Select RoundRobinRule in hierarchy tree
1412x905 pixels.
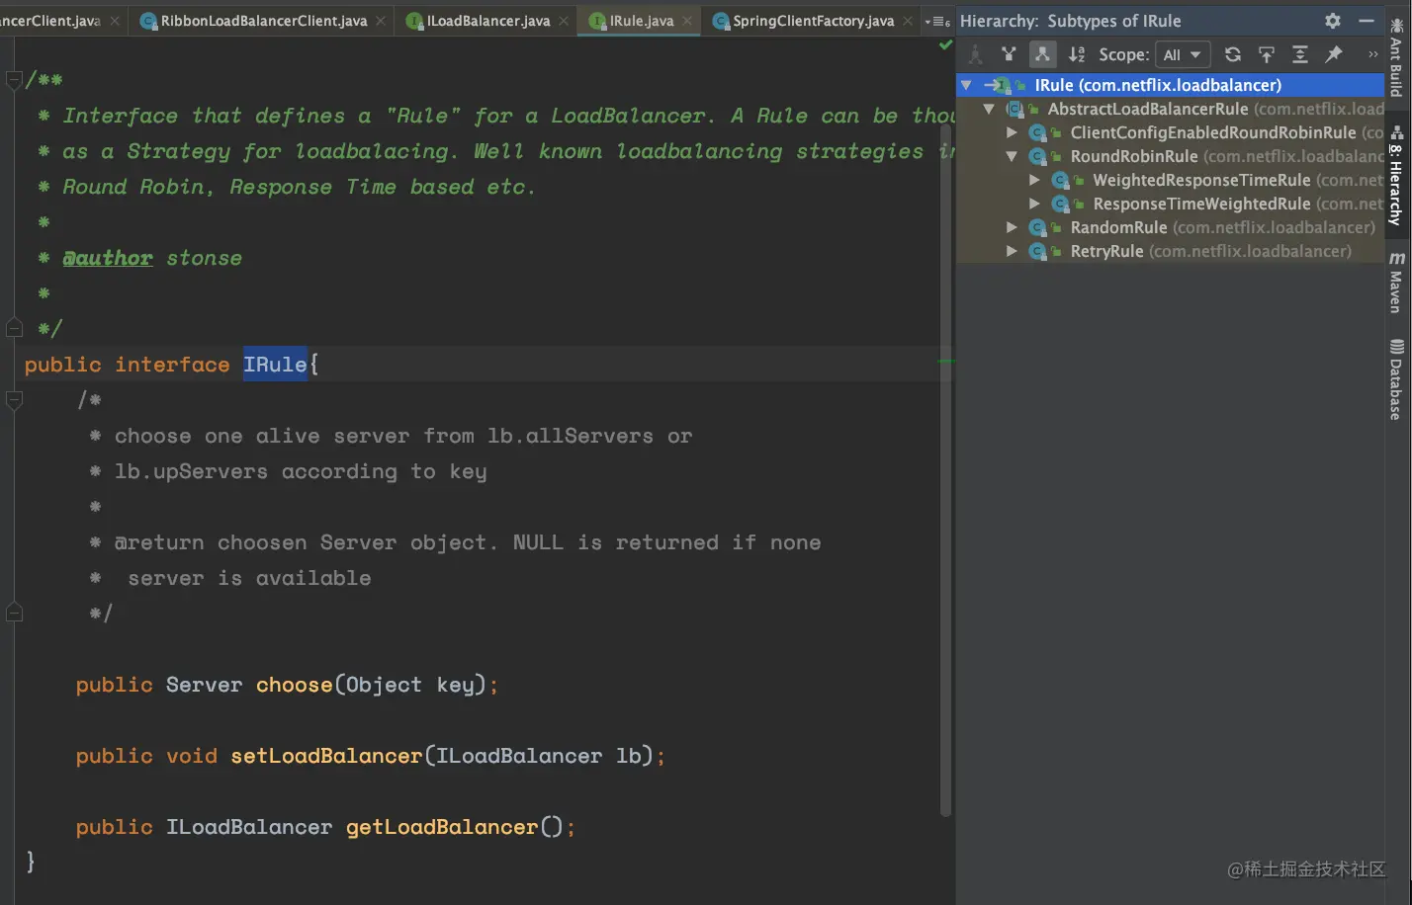(1171, 156)
